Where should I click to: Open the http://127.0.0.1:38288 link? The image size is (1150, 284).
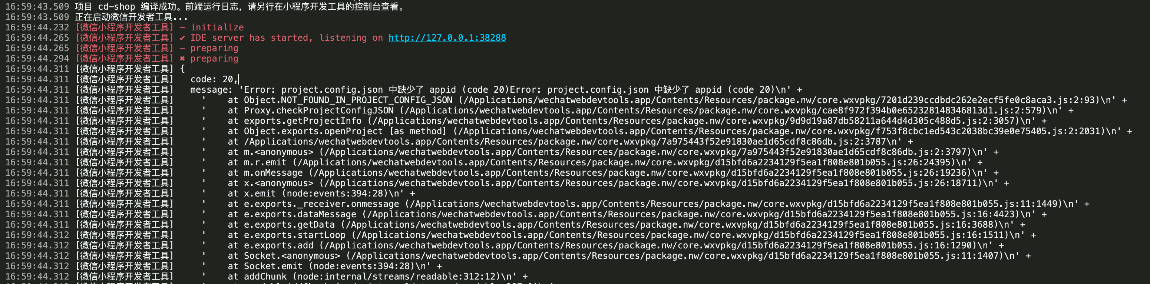pyautogui.click(x=447, y=38)
